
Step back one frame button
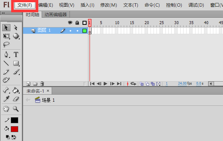point(99,84)
